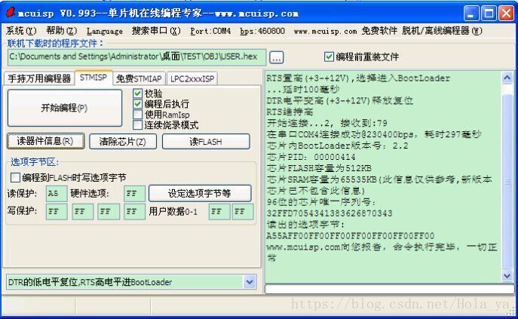Click fourth 写保护 FF field

click(x=134, y=212)
